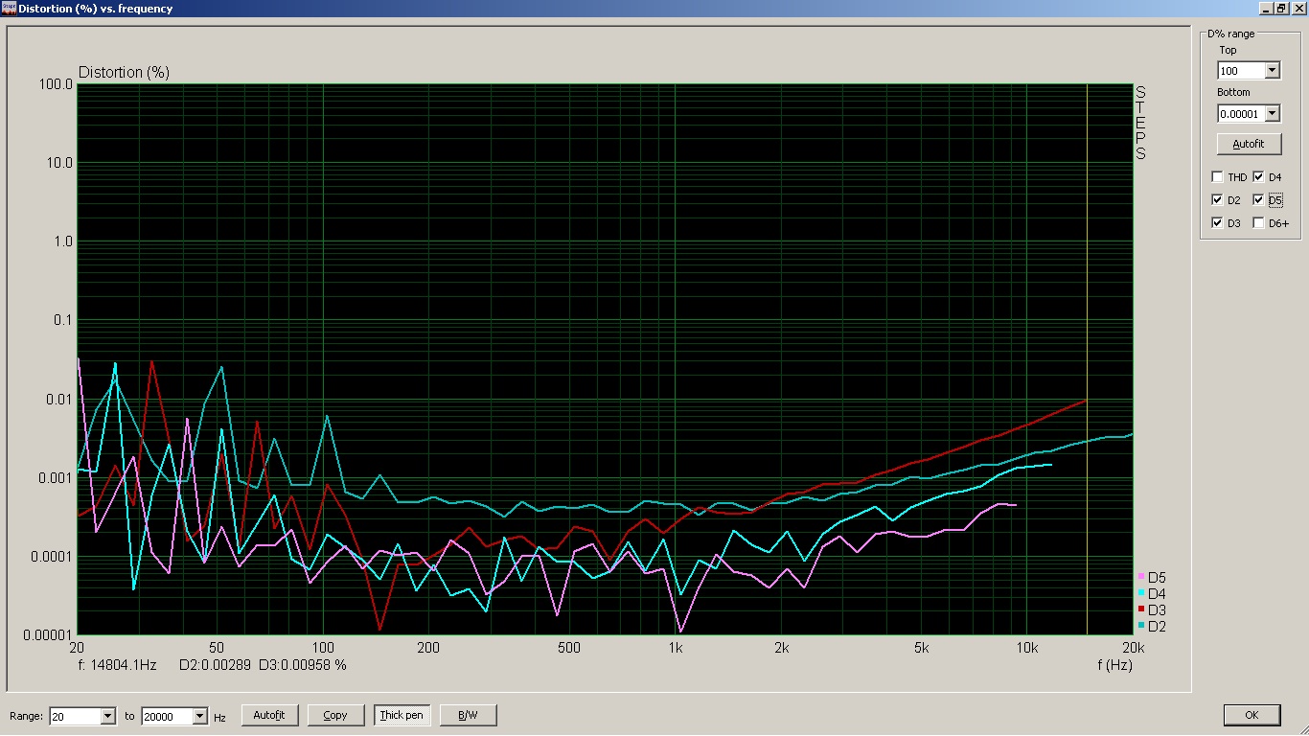The height and width of the screenshot is (736, 1309).
Task: Click the teal D2 legend swatch
Action: tap(1141, 626)
